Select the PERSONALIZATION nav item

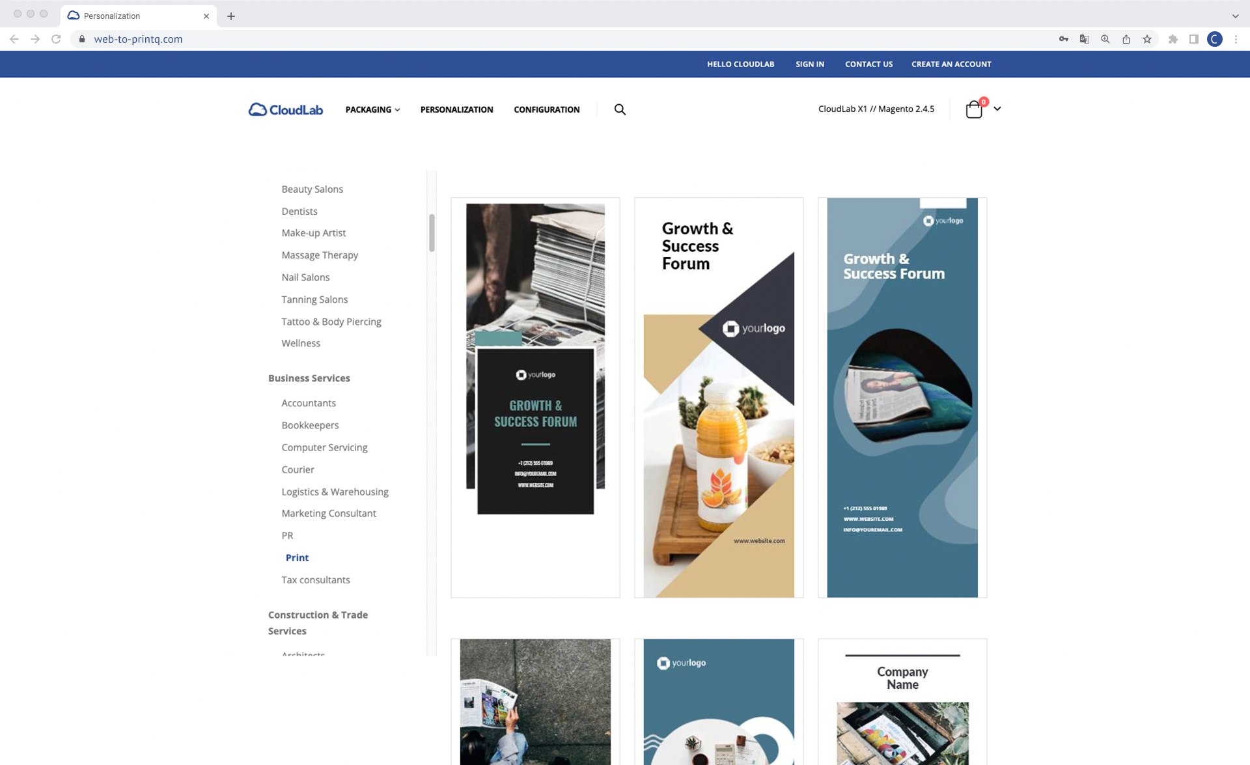click(x=456, y=109)
